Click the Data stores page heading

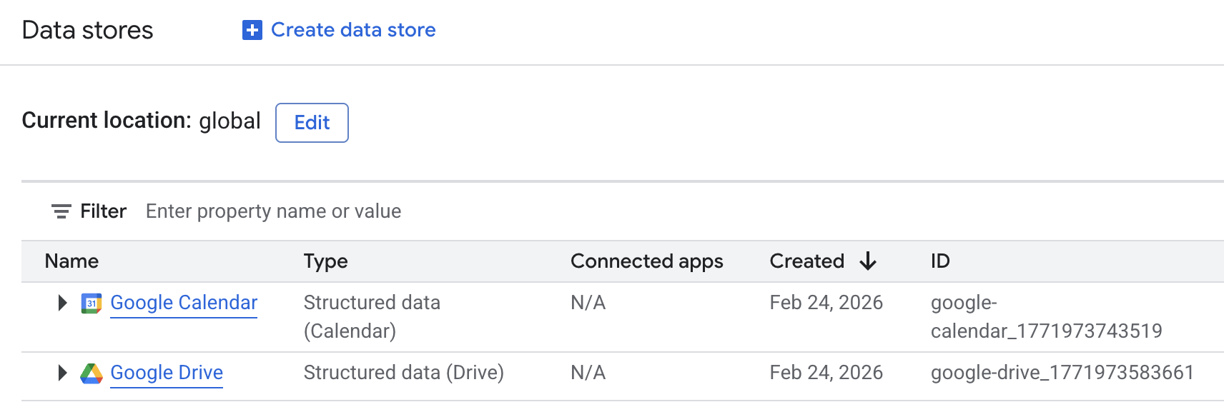(x=87, y=30)
